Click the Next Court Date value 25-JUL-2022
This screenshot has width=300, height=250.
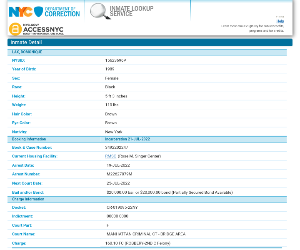tap(118, 183)
